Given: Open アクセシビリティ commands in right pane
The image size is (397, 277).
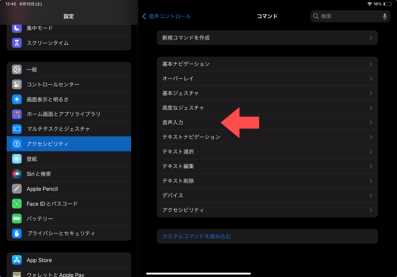Looking at the screenshot, I should [x=267, y=210].
